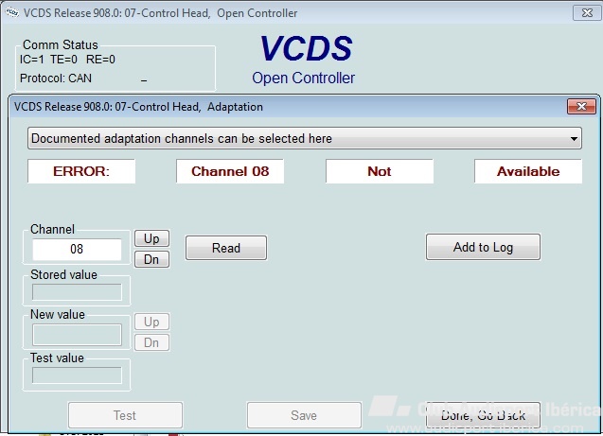Click the 'Protocol: CAN' text
This screenshot has height=436, width=603.
pos(56,78)
